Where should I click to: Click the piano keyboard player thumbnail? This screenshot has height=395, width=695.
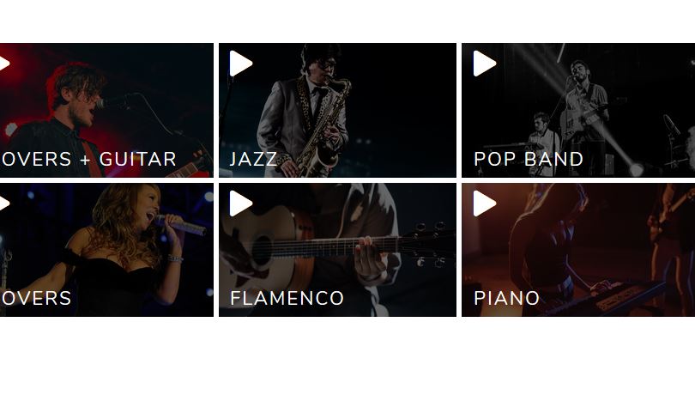tap(578, 250)
